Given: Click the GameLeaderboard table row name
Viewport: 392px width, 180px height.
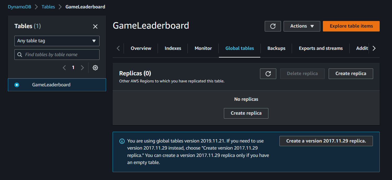Looking at the screenshot, I should (51, 85).
